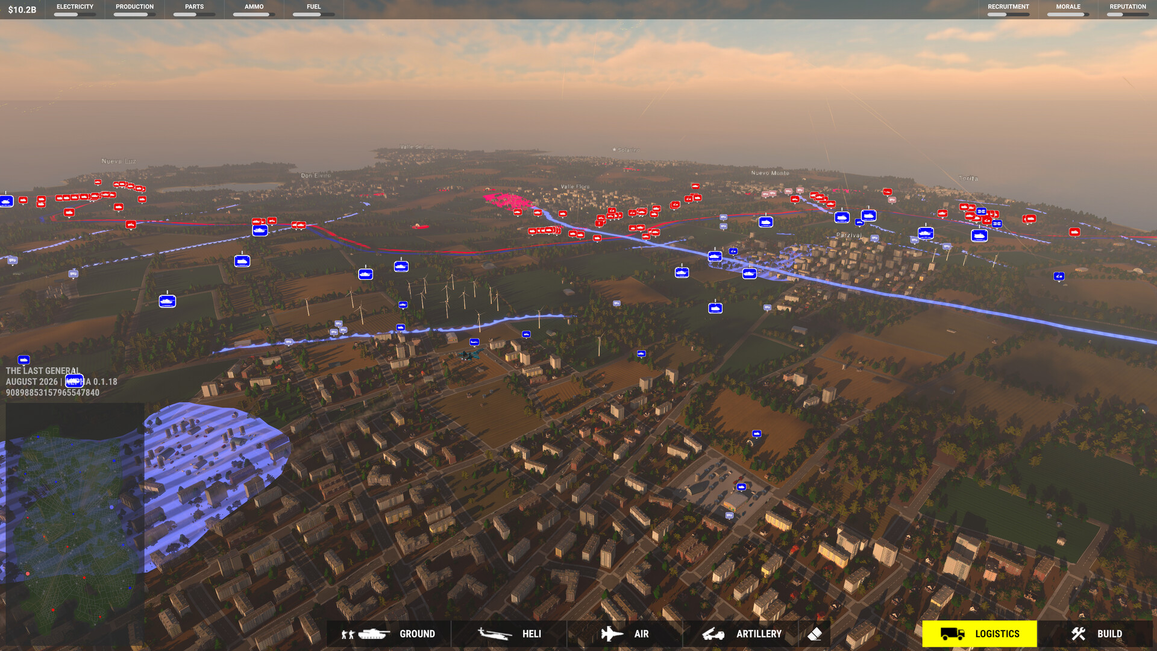This screenshot has width=1157, height=651.
Task: Click the Nueva Luz town label
Action: click(x=119, y=162)
